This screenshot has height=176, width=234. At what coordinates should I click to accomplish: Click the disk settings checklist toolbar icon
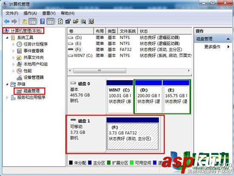[91, 22]
